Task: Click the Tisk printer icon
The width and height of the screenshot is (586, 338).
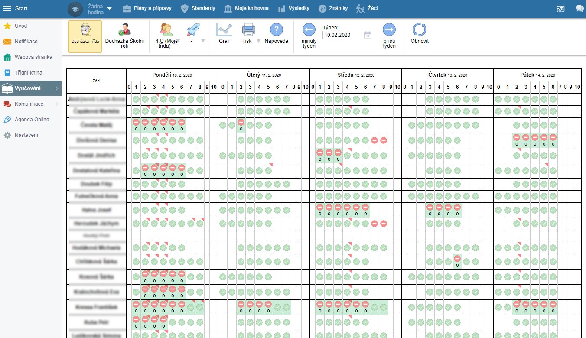Action: 248,30
